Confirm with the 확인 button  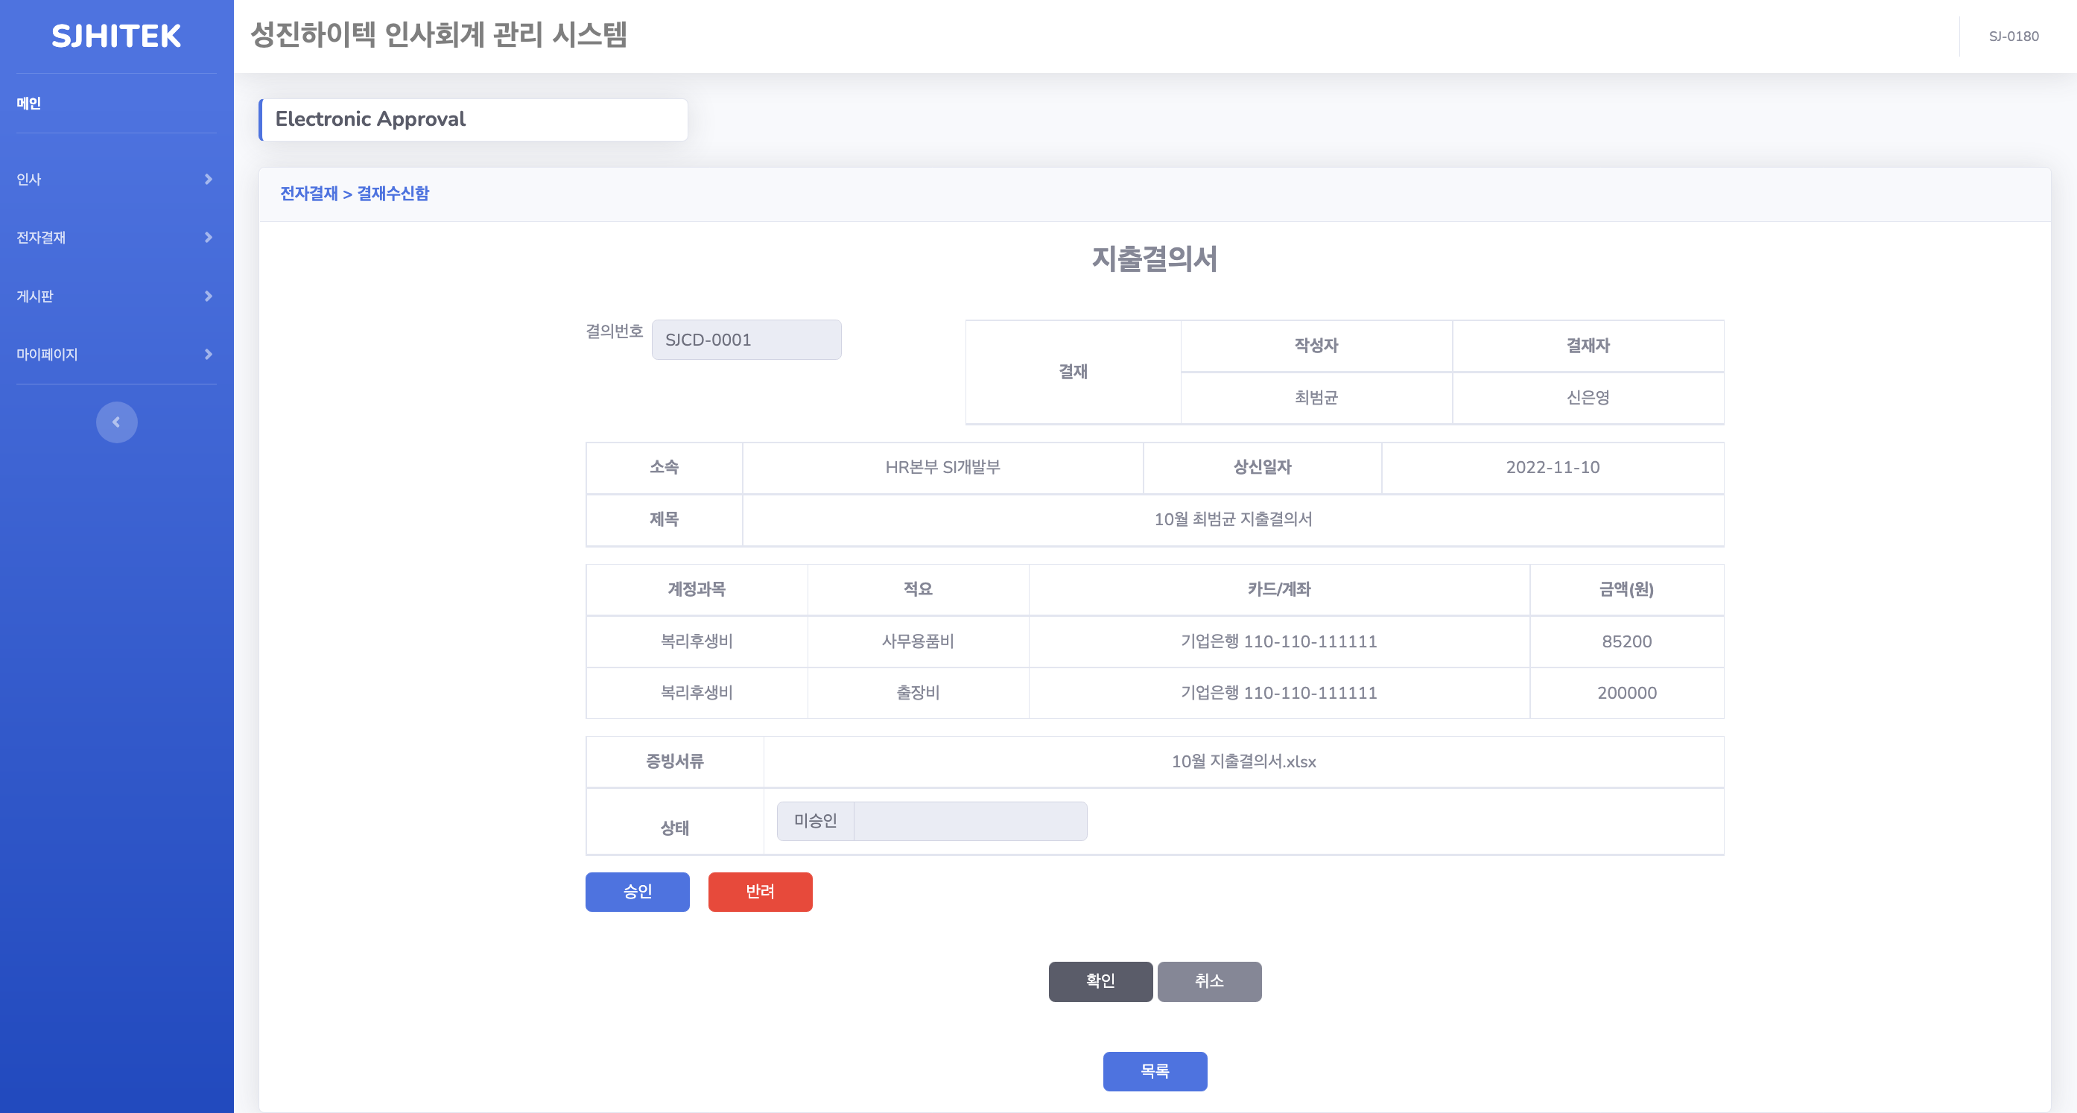[x=1100, y=980]
